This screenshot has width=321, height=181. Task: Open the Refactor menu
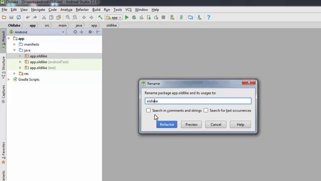tap(82, 10)
